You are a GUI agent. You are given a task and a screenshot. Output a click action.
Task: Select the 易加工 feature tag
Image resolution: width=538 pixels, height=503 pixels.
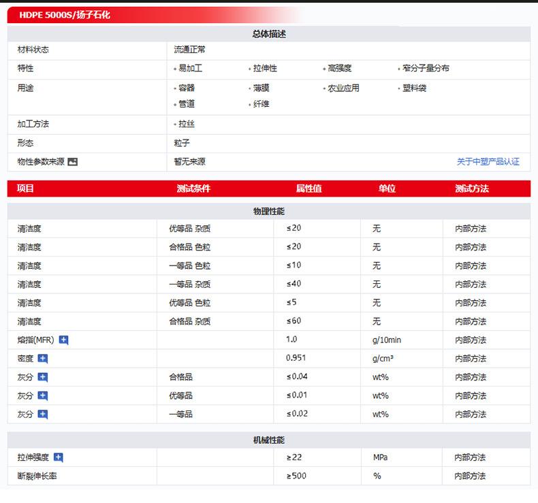[190, 69]
